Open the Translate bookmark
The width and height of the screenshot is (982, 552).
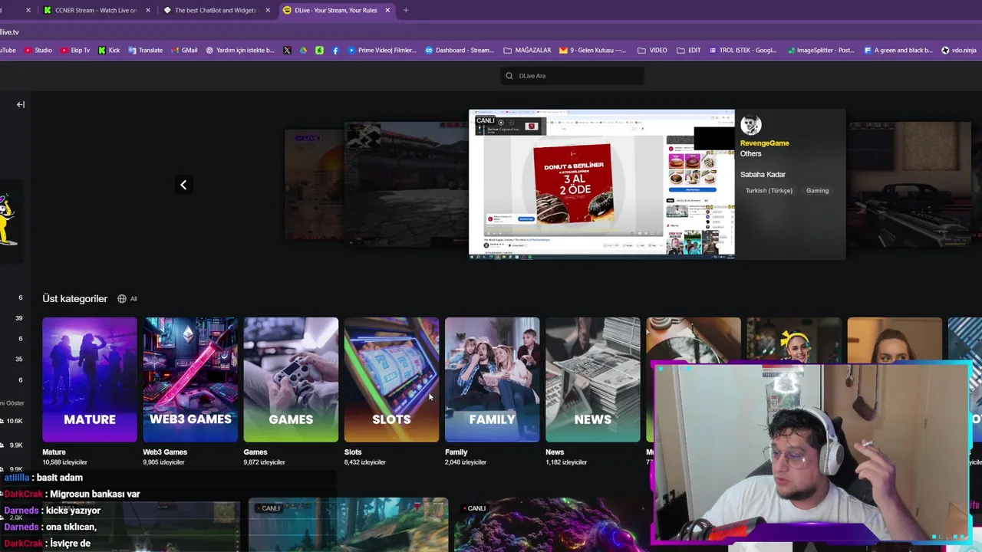145,50
